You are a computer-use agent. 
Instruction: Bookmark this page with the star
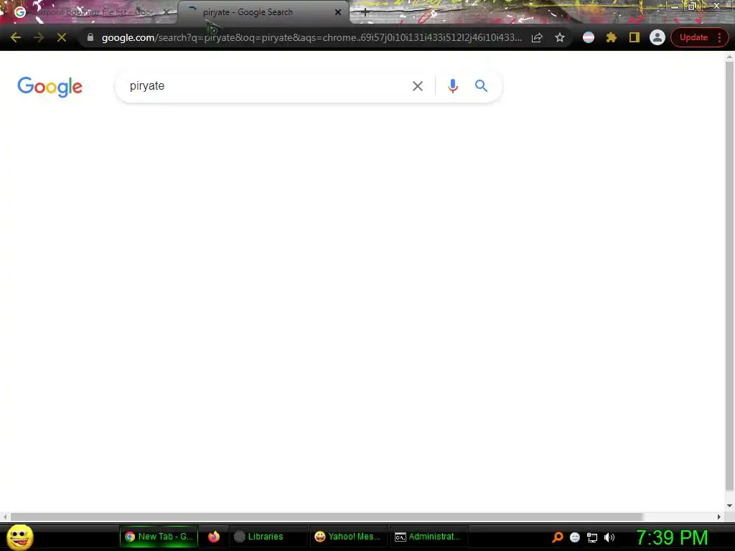[x=560, y=37]
